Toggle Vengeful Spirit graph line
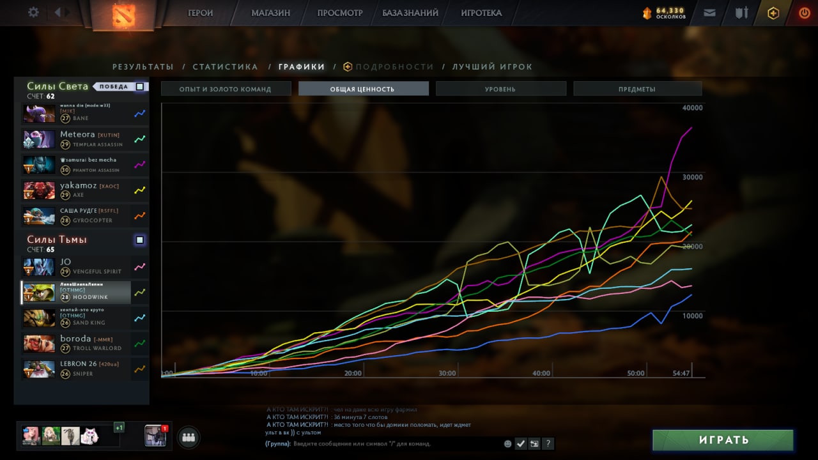Screen dimensions: 818x460 tap(140, 267)
